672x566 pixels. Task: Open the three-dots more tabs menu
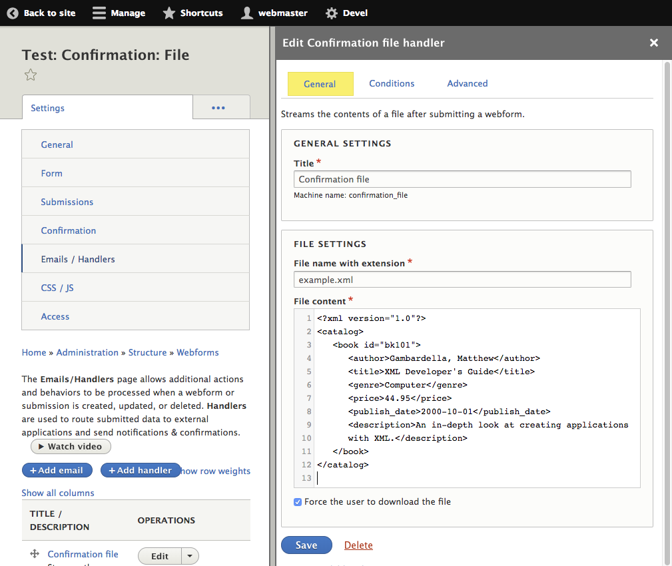pyautogui.click(x=218, y=108)
